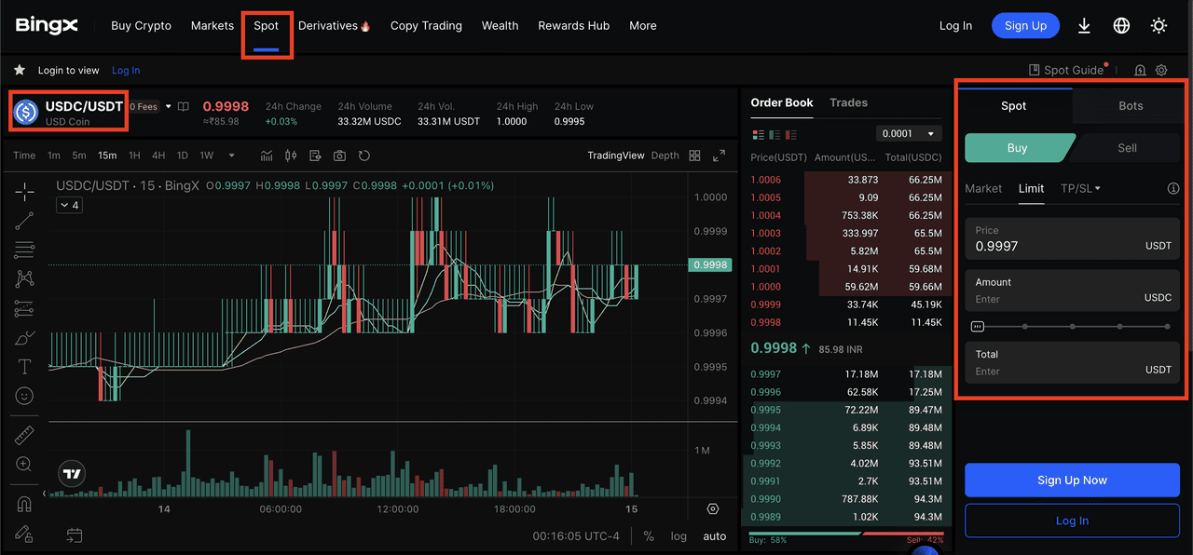Add the pair to favorites with the star
Image resolution: width=1193 pixels, height=555 pixels.
[19, 70]
